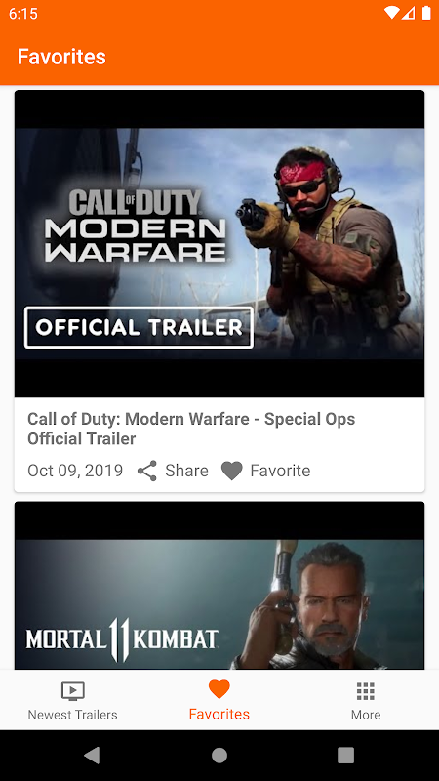
Task: Select the Favorites heart tab icon
Action: [x=219, y=690]
